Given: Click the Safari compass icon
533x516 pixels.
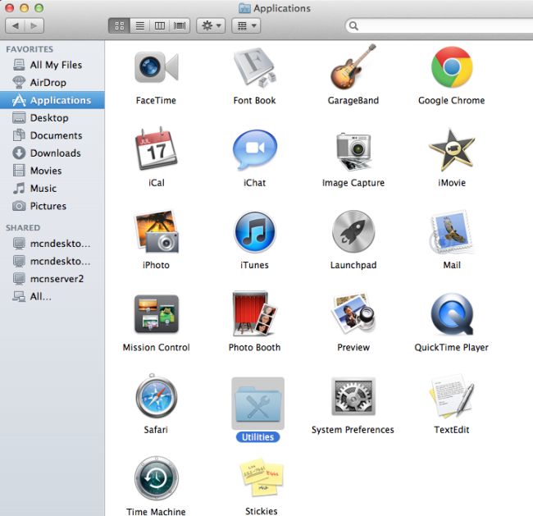Looking at the screenshot, I should (x=156, y=396).
